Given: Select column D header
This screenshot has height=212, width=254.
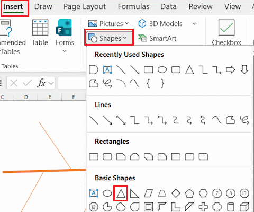Looking at the screenshot, I should 26,97.
